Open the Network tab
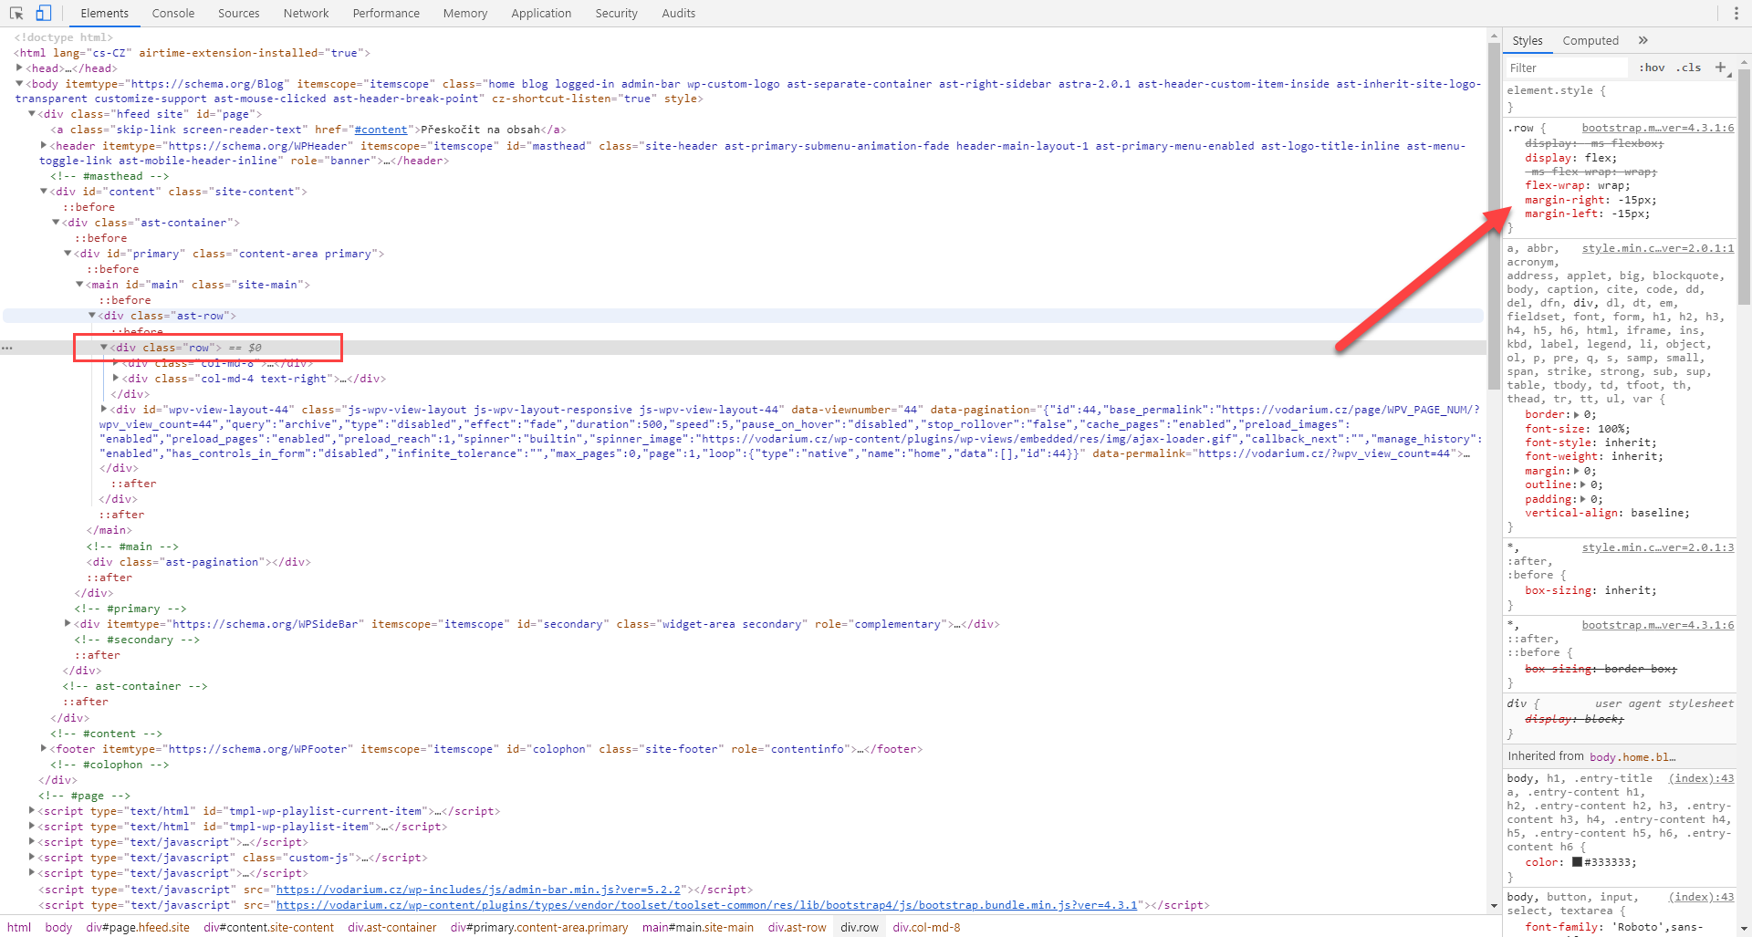This screenshot has height=937, width=1752. coord(306,13)
